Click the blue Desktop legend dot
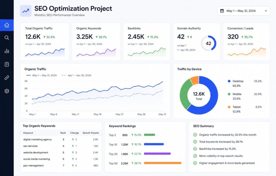The height and width of the screenshot is (176, 276). tap(229, 81)
